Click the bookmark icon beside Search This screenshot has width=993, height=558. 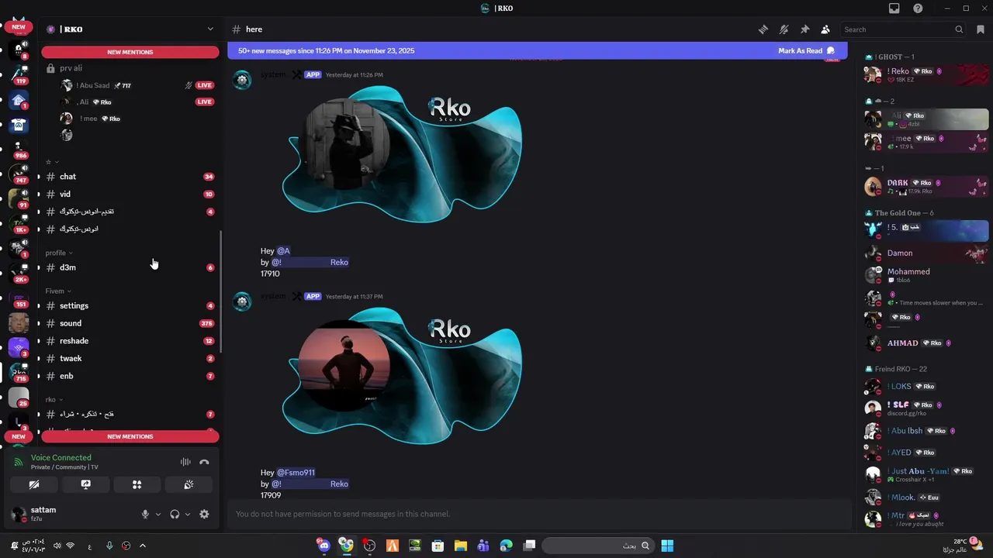(981, 29)
